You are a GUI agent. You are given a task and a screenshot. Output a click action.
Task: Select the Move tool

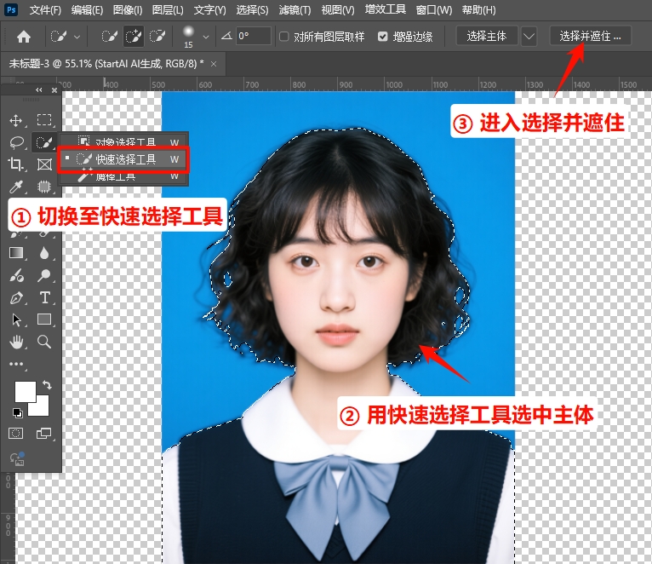click(16, 120)
